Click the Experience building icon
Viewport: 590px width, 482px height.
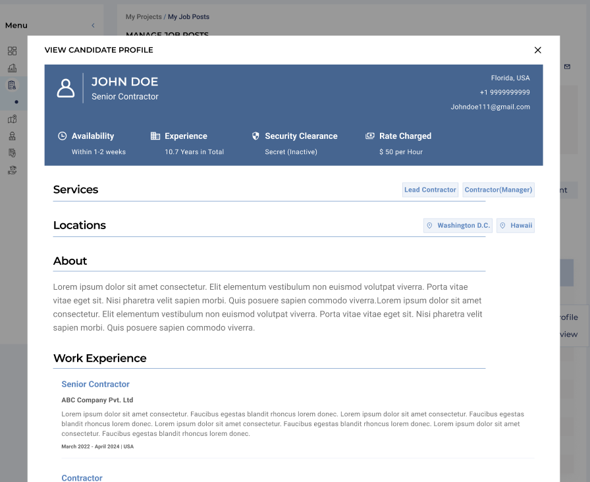point(155,136)
